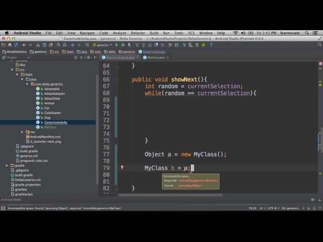Click the LF line separator indicator
This screenshot has width=323, height=242.
[261, 208]
